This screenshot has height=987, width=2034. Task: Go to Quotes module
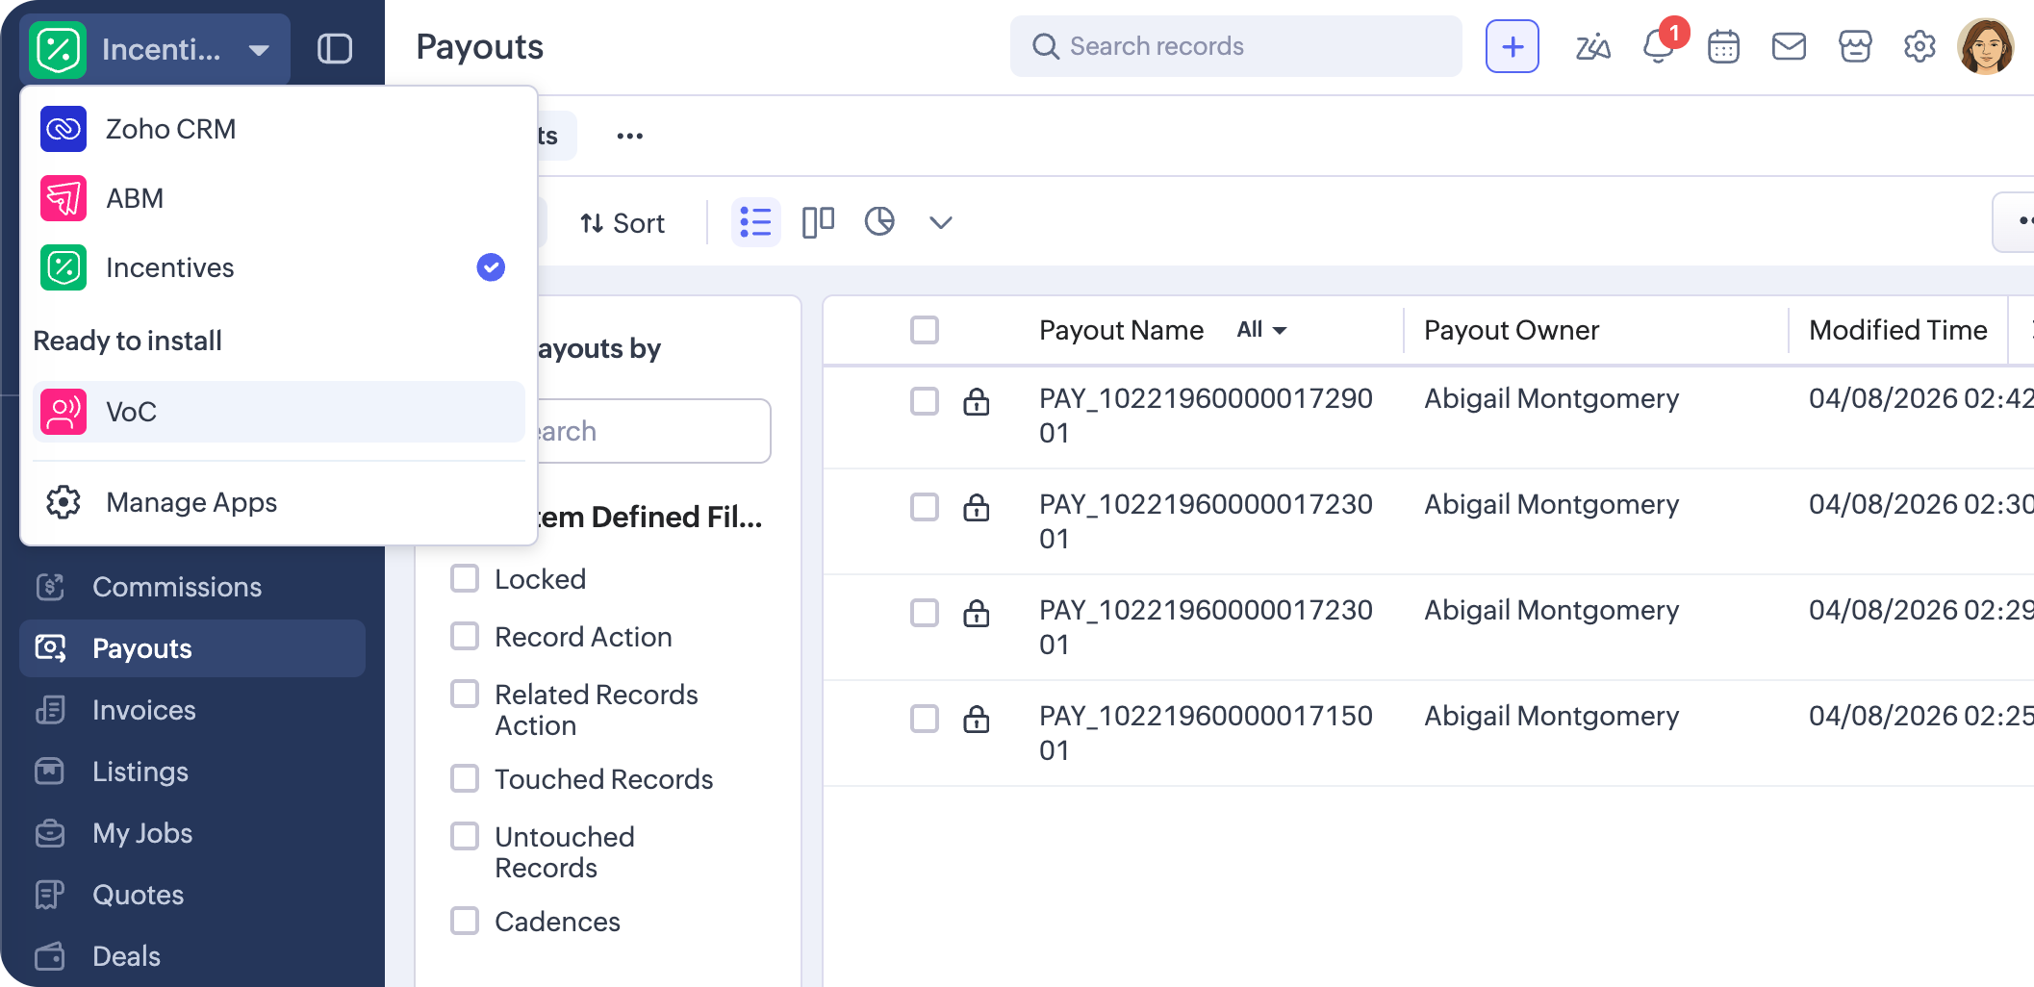click(192, 895)
